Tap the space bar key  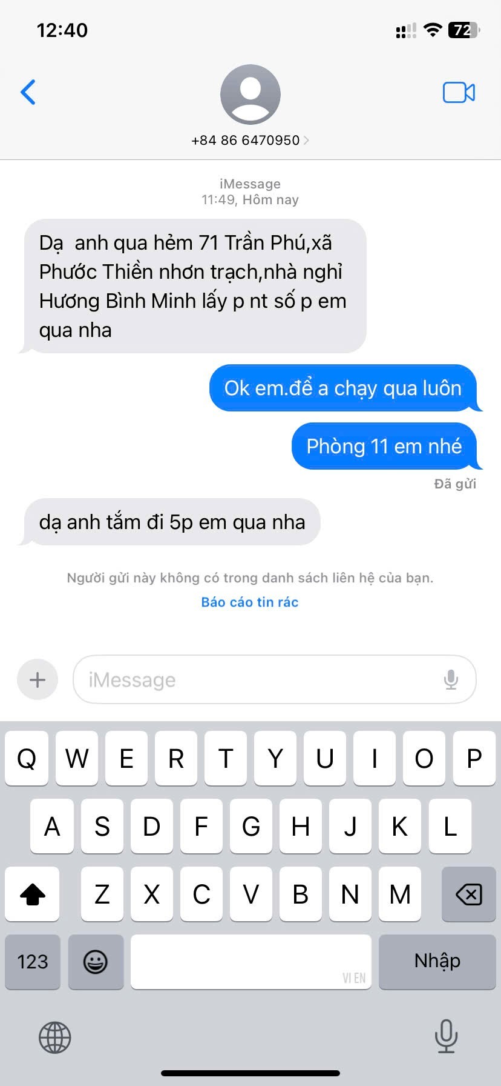251,962
